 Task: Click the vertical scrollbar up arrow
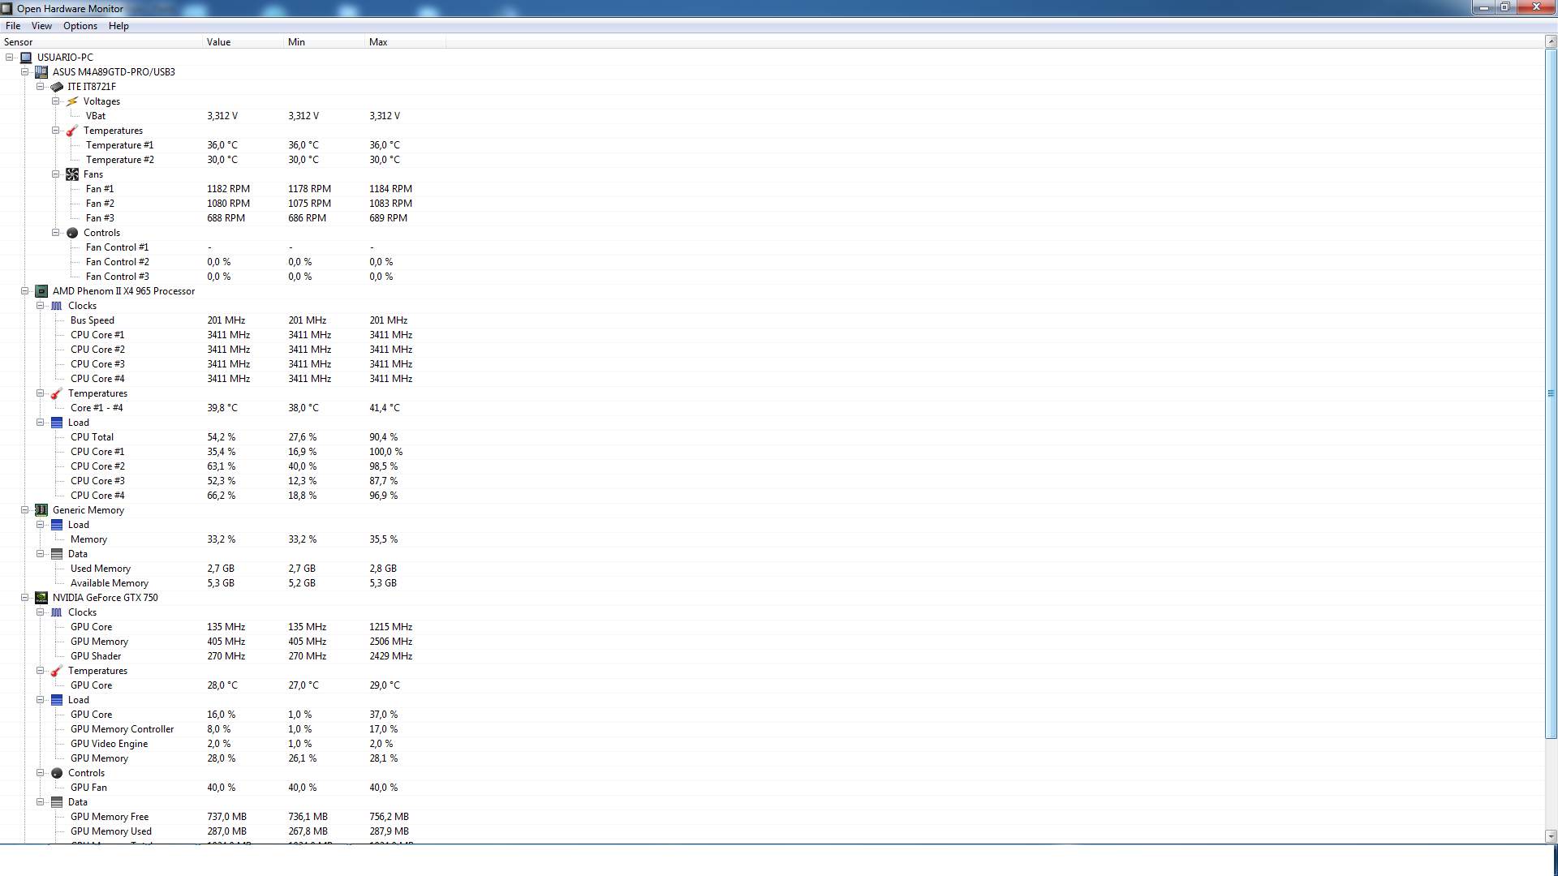[x=1551, y=41]
